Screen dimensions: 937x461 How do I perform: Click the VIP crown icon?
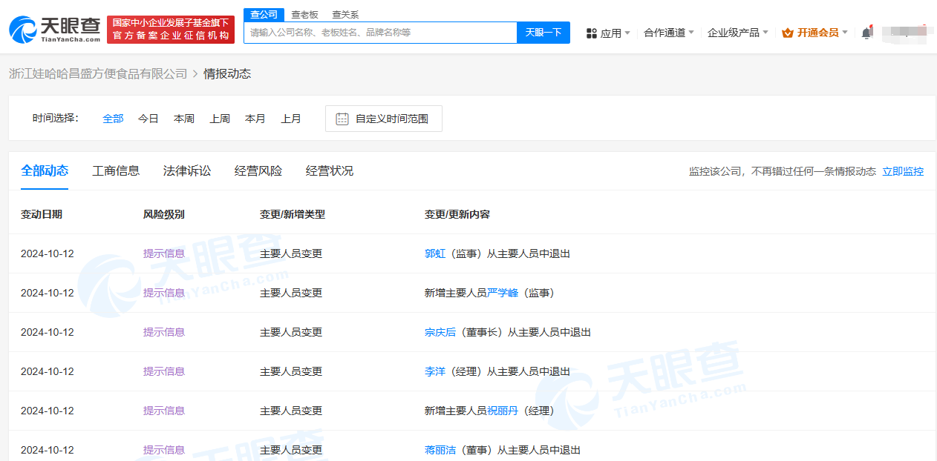[x=788, y=33]
